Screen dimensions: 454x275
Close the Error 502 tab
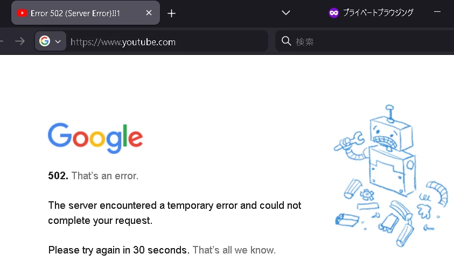(149, 13)
